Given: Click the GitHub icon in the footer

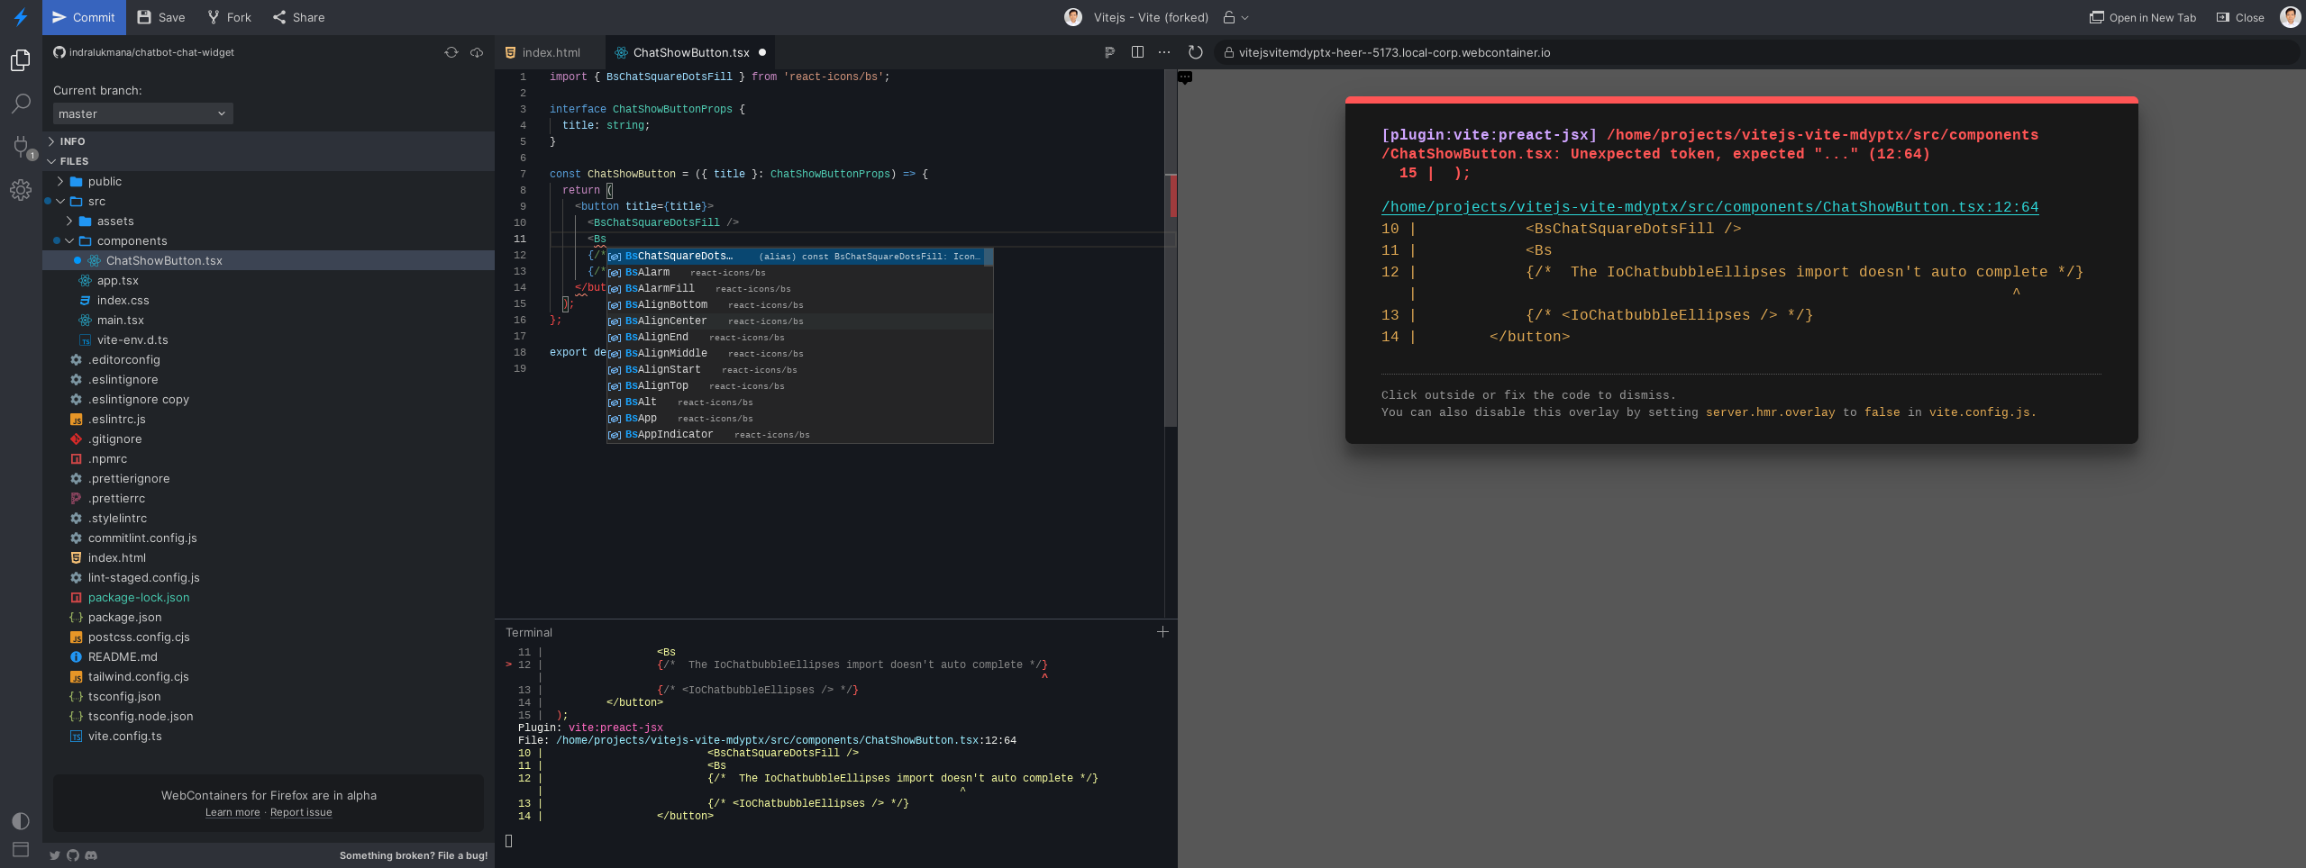Looking at the screenshot, I should click(72, 855).
